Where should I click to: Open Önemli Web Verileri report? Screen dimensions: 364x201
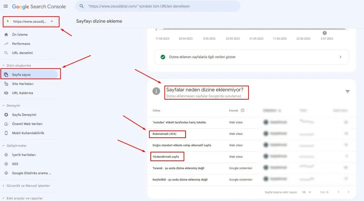click(27, 124)
